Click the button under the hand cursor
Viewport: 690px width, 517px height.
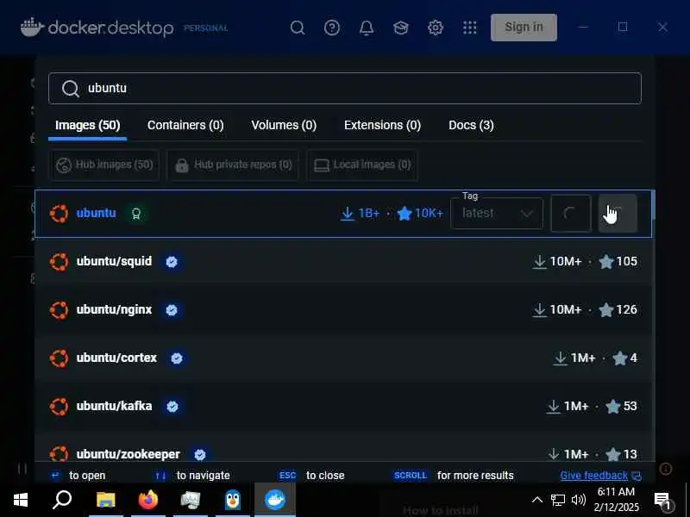tap(618, 213)
